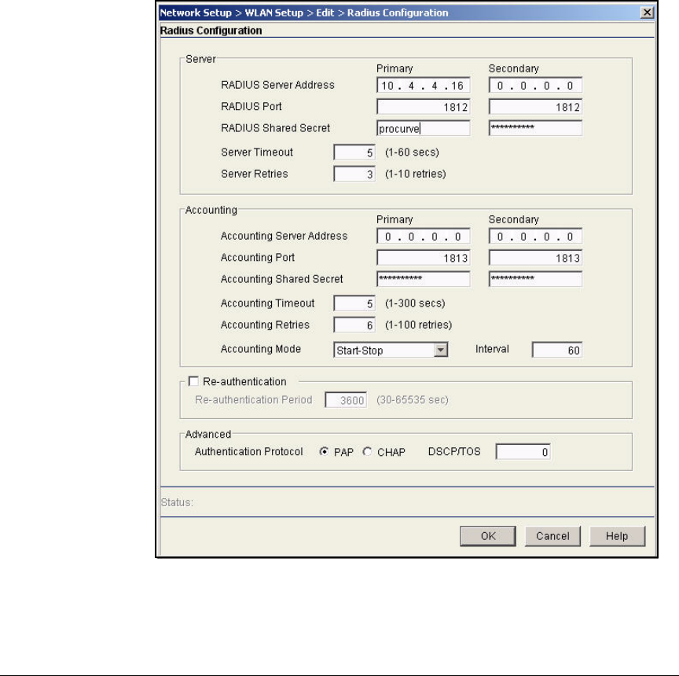Viewport: 679px width, 676px height.
Task: Click the Secondary RADIUS Shared Secret field
Action: pos(536,128)
